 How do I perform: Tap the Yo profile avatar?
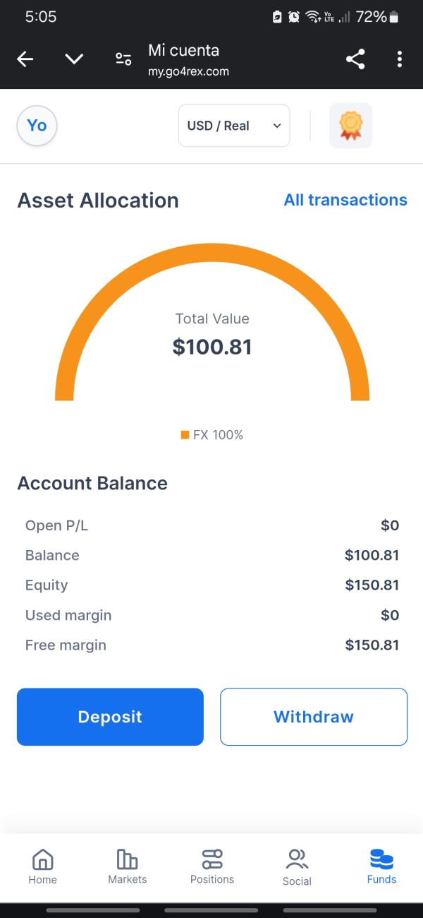tap(37, 126)
